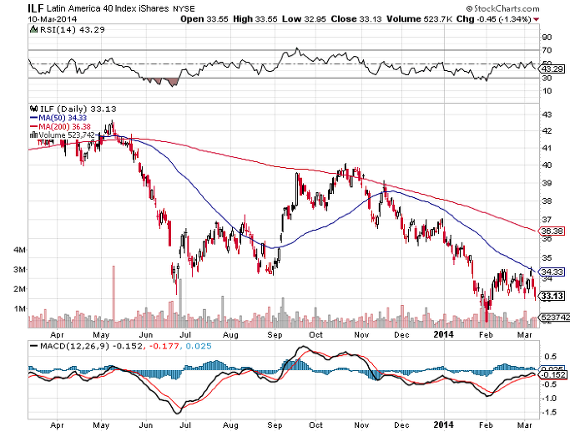Click the 523742 volume tag on right axis
The width and height of the screenshot is (570, 432).
554,318
